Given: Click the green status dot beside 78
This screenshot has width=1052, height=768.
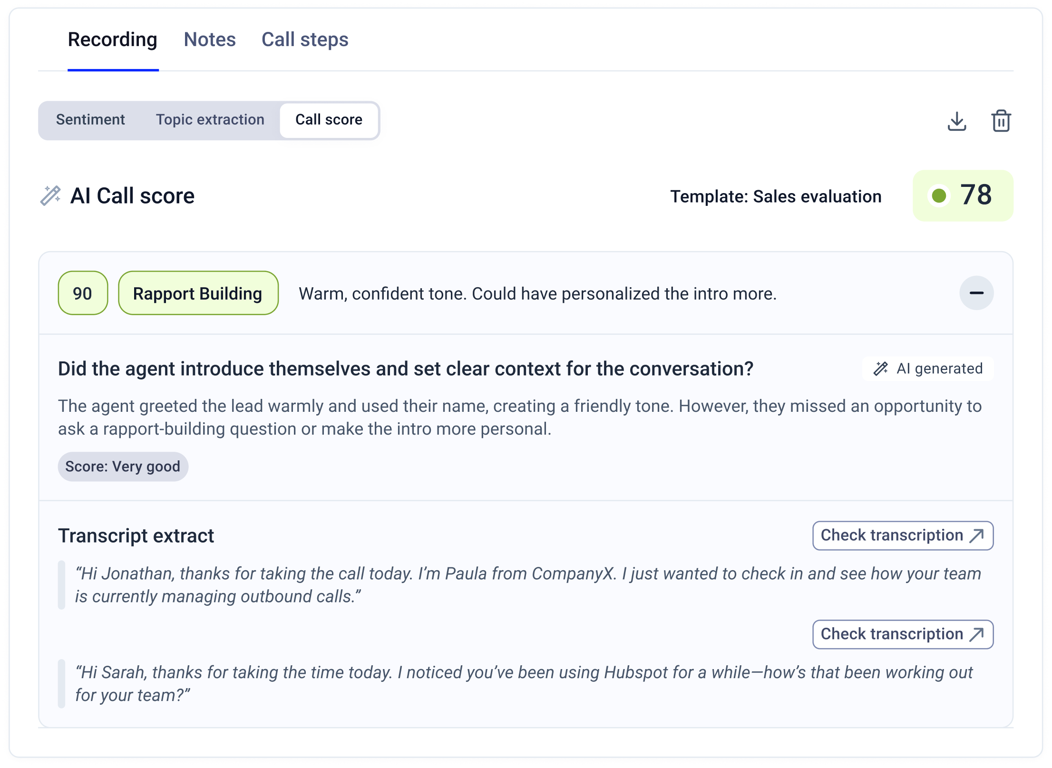Looking at the screenshot, I should pos(939,195).
